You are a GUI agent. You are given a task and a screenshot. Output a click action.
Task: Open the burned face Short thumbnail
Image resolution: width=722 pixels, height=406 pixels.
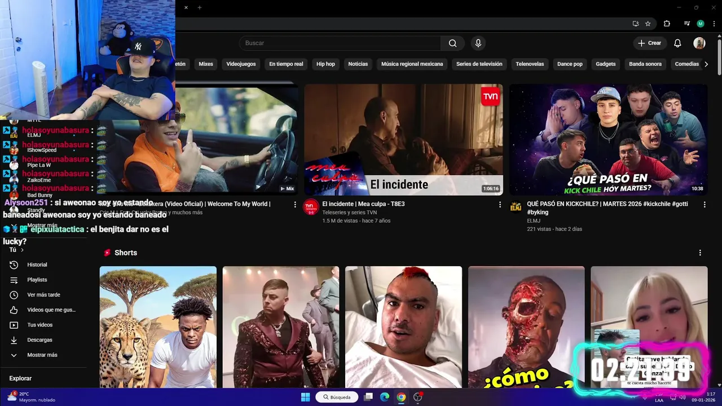point(526,327)
